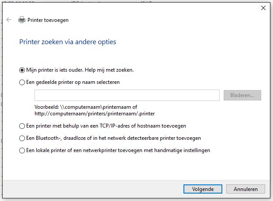Click the 'http://computernaam/printers/printernaam/.printer' example line
Image resolution: width=273 pixels, height=201 pixels.
pos(94,114)
